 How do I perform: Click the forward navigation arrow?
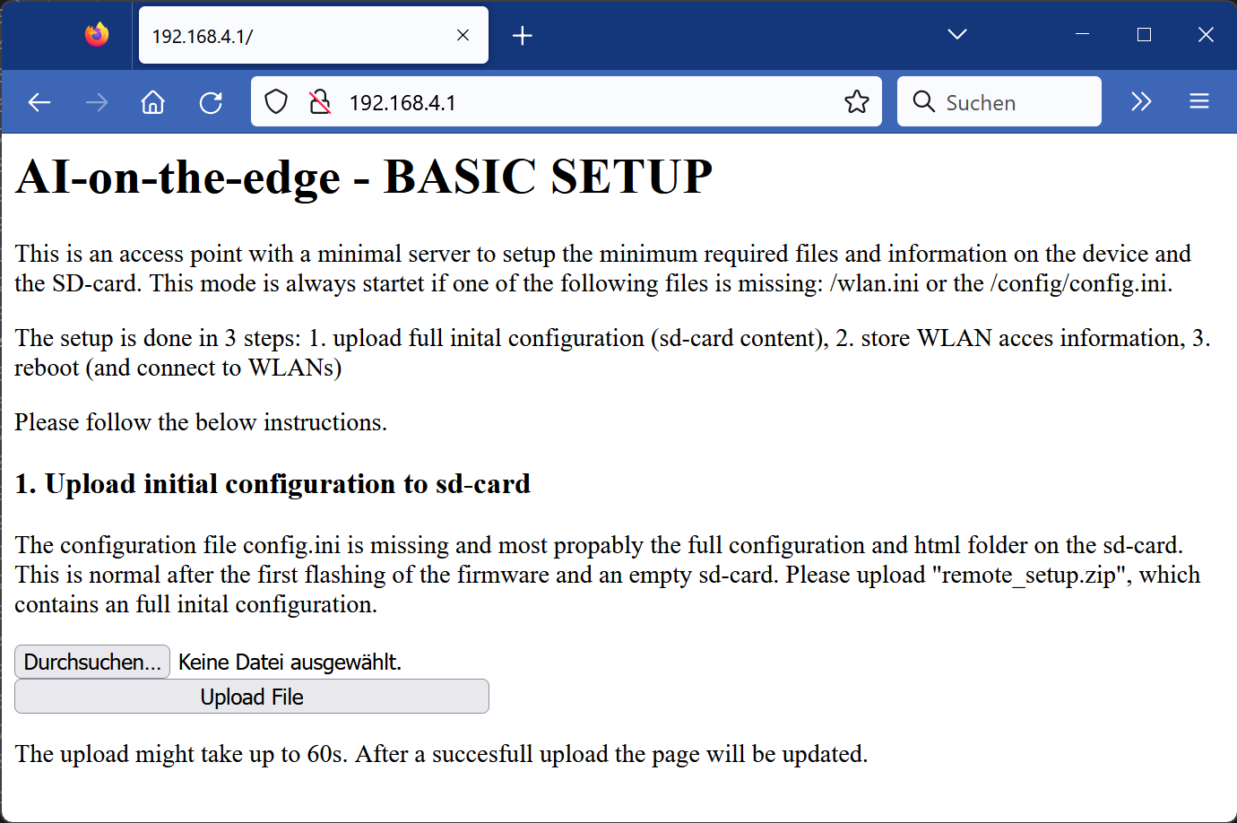(x=96, y=101)
